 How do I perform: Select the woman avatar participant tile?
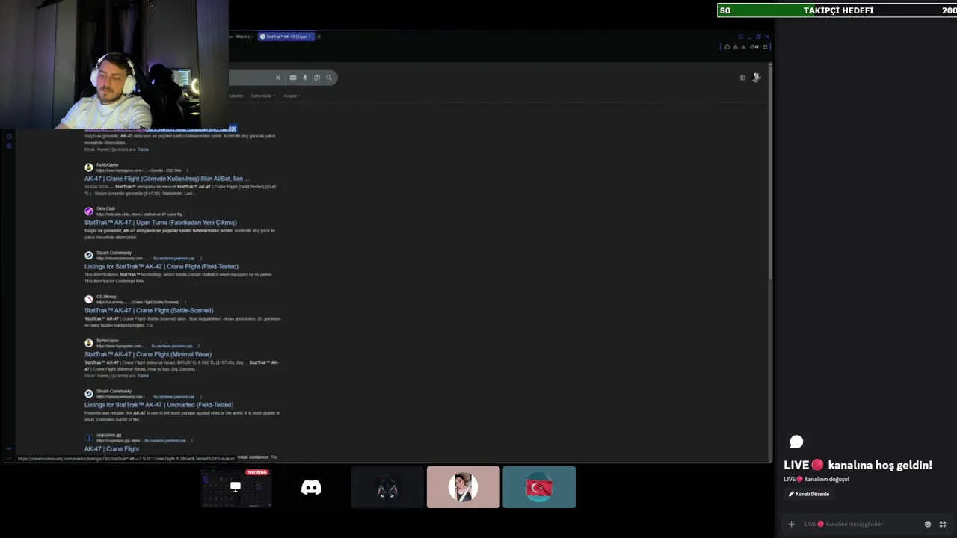pos(463,487)
